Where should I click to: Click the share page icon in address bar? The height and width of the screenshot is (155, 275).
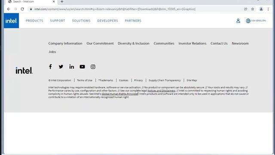245,9
